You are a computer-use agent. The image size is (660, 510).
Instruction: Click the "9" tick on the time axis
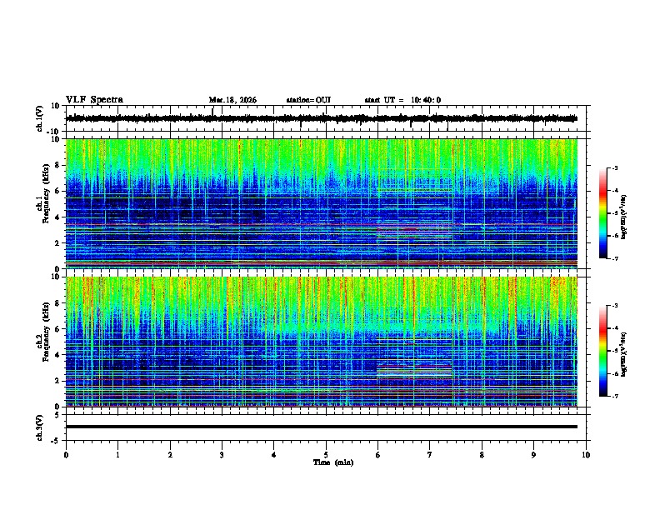tap(533, 455)
